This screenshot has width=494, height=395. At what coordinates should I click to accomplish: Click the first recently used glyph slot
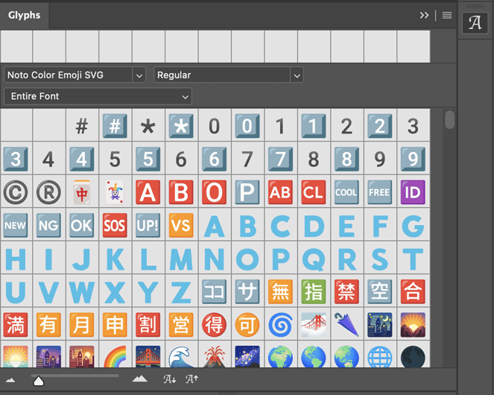click(x=16, y=46)
